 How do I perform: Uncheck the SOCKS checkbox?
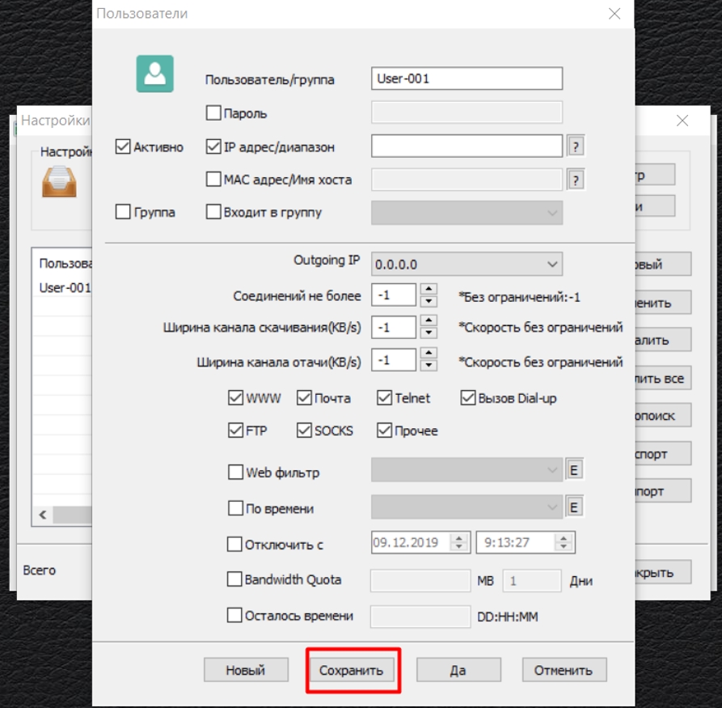tap(304, 430)
